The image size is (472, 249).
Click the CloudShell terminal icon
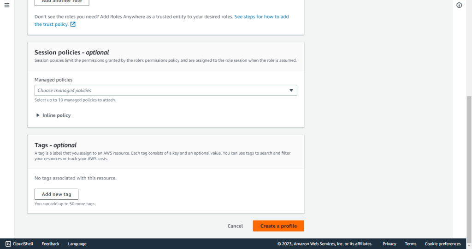point(8,244)
